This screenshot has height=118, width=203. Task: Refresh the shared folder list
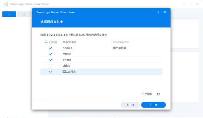click(x=158, y=94)
